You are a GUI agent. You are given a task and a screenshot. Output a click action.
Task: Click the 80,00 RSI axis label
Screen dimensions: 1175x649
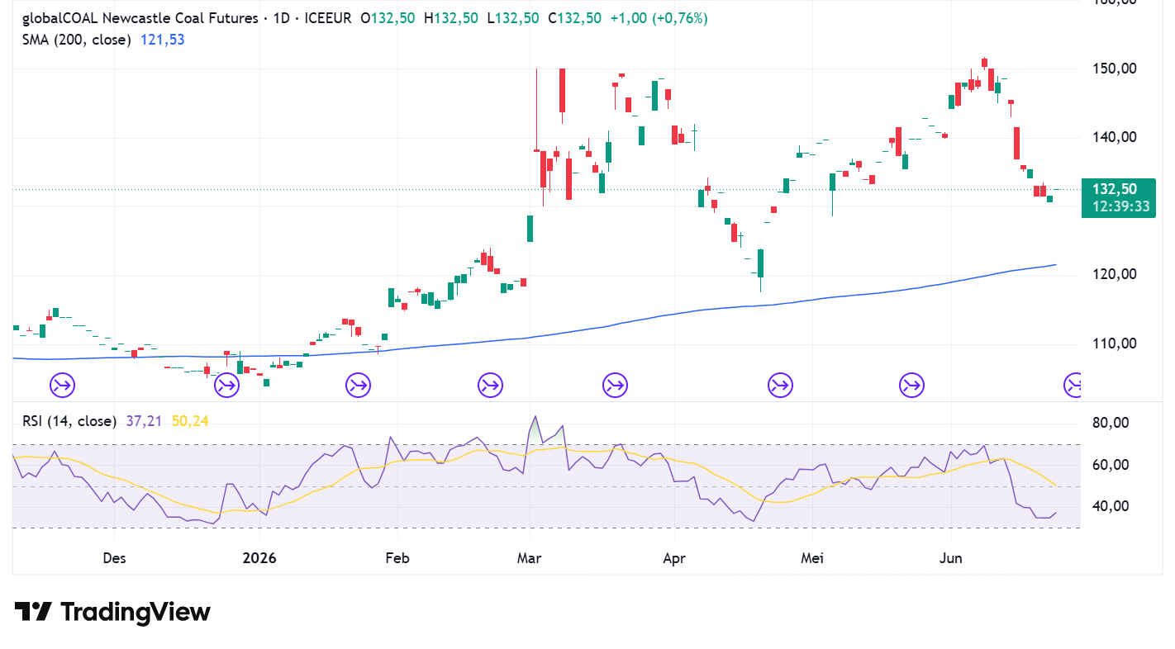(1112, 423)
